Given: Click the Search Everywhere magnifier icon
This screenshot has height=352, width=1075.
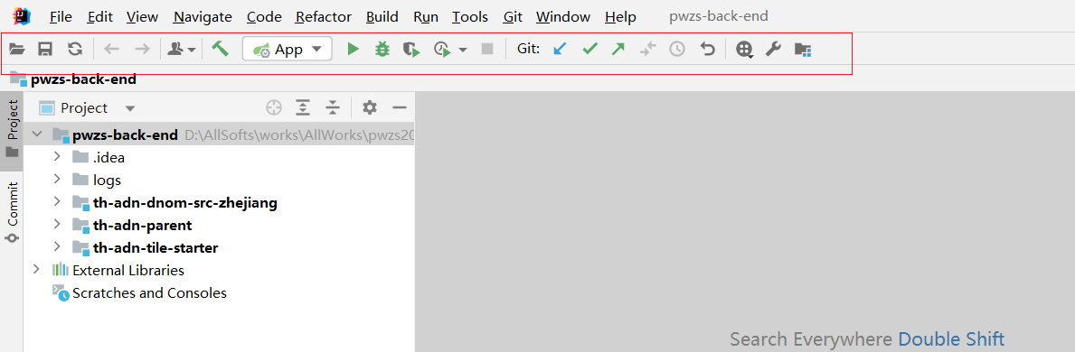Looking at the screenshot, I should 745,50.
